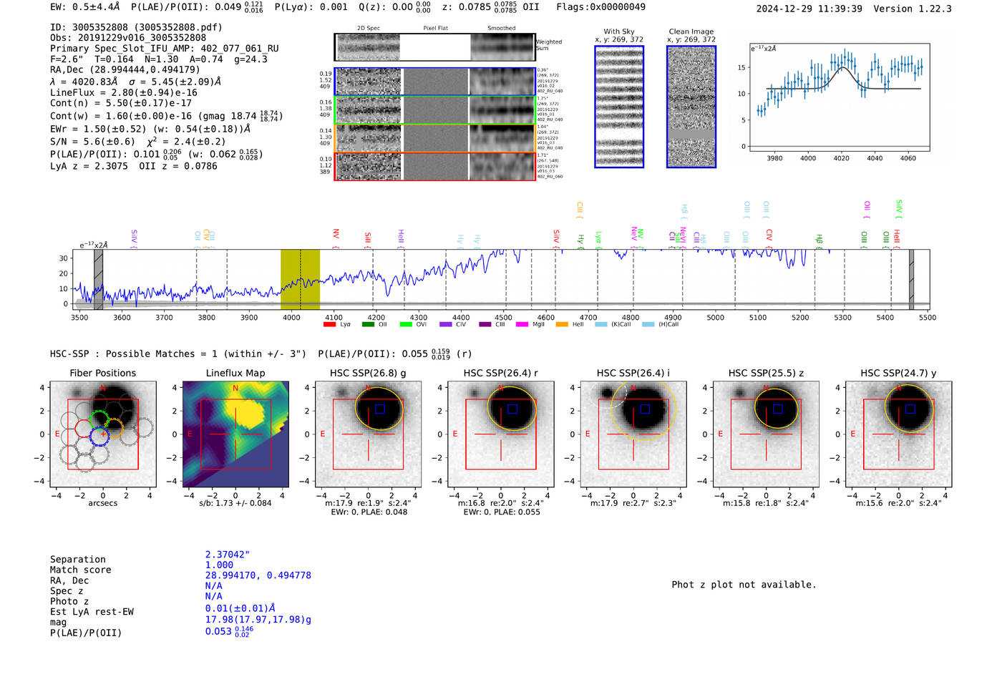This screenshot has height=682, width=1002.
Task: Click the OII dark green legend swatch
Action: coord(368,325)
